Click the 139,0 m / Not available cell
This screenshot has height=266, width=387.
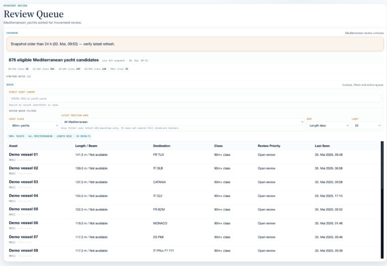click(x=91, y=168)
